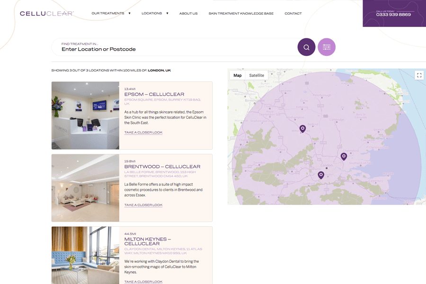Screen dimensions: 426x284
Task: Click the Claydon Dental address text
Action: [x=163, y=251]
